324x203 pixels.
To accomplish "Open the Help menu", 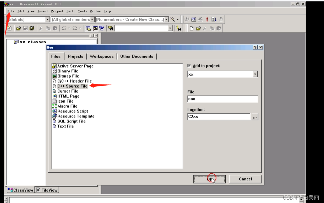I will (107, 11).
